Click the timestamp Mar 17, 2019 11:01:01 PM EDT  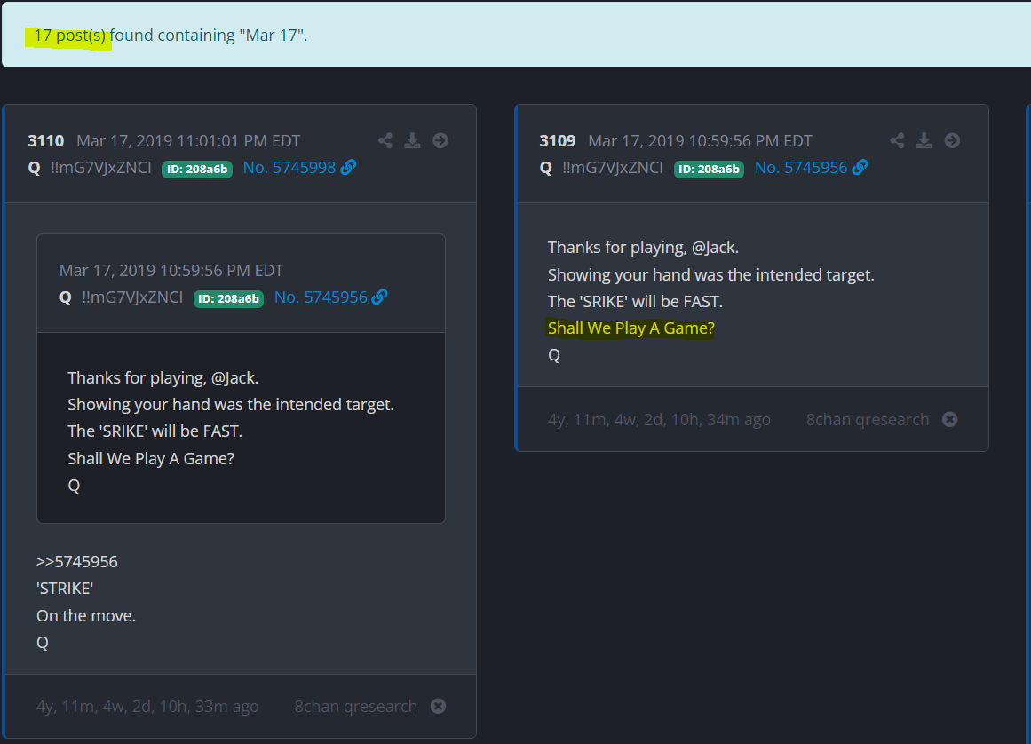pos(188,140)
